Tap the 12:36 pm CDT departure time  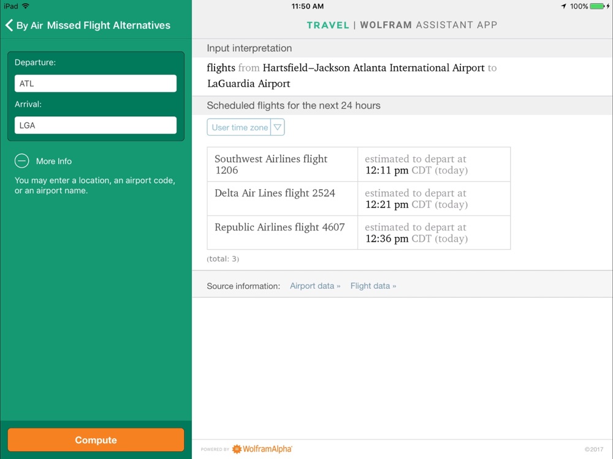click(416, 239)
